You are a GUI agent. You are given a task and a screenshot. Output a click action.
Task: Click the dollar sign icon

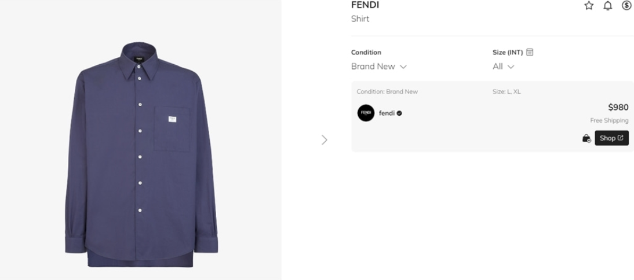pyautogui.click(x=626, y=6)
